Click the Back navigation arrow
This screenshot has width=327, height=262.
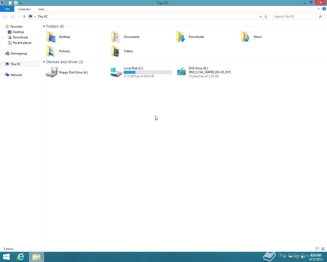pos(5,17)
